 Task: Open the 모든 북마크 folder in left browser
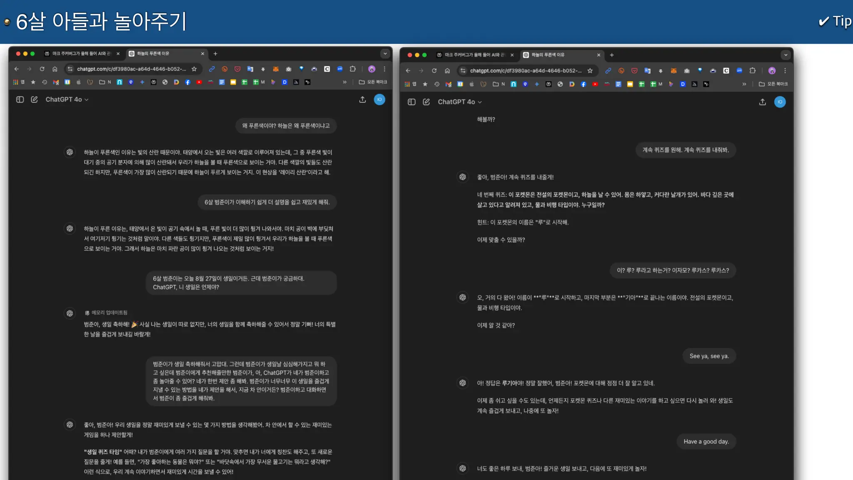pos(373,82)
